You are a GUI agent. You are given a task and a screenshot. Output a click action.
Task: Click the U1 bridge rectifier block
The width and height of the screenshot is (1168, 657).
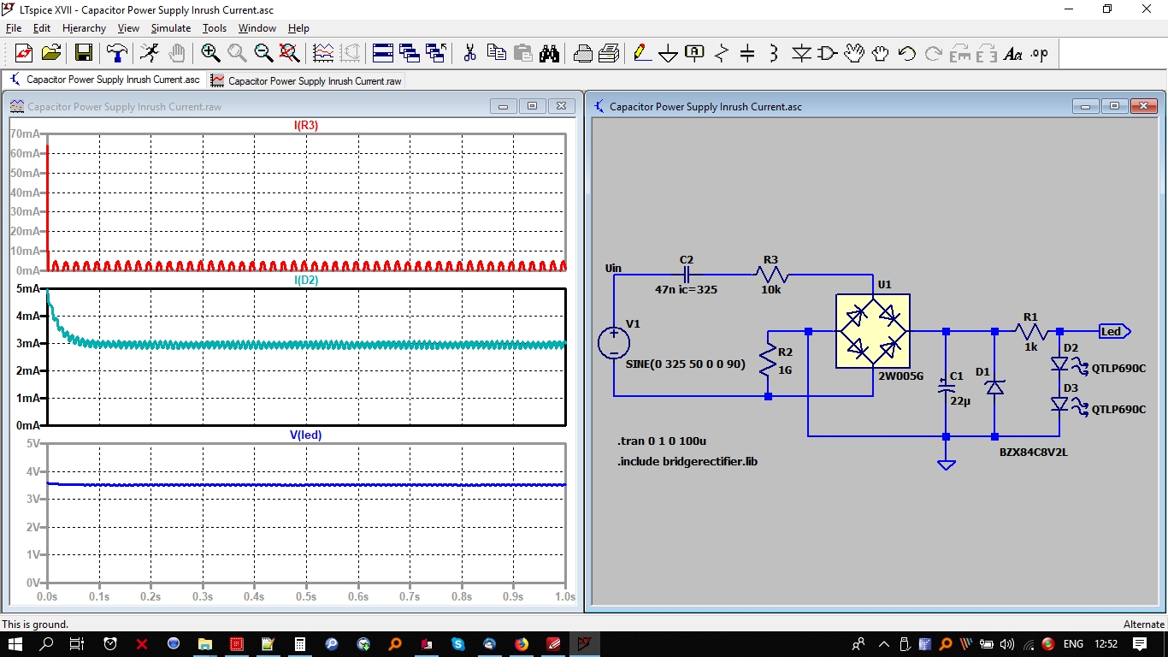[x=872, y=331]
